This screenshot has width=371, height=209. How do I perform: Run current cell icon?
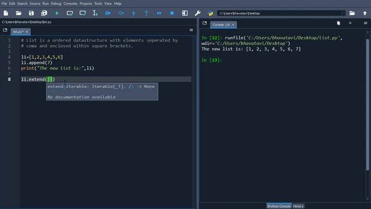70,13
